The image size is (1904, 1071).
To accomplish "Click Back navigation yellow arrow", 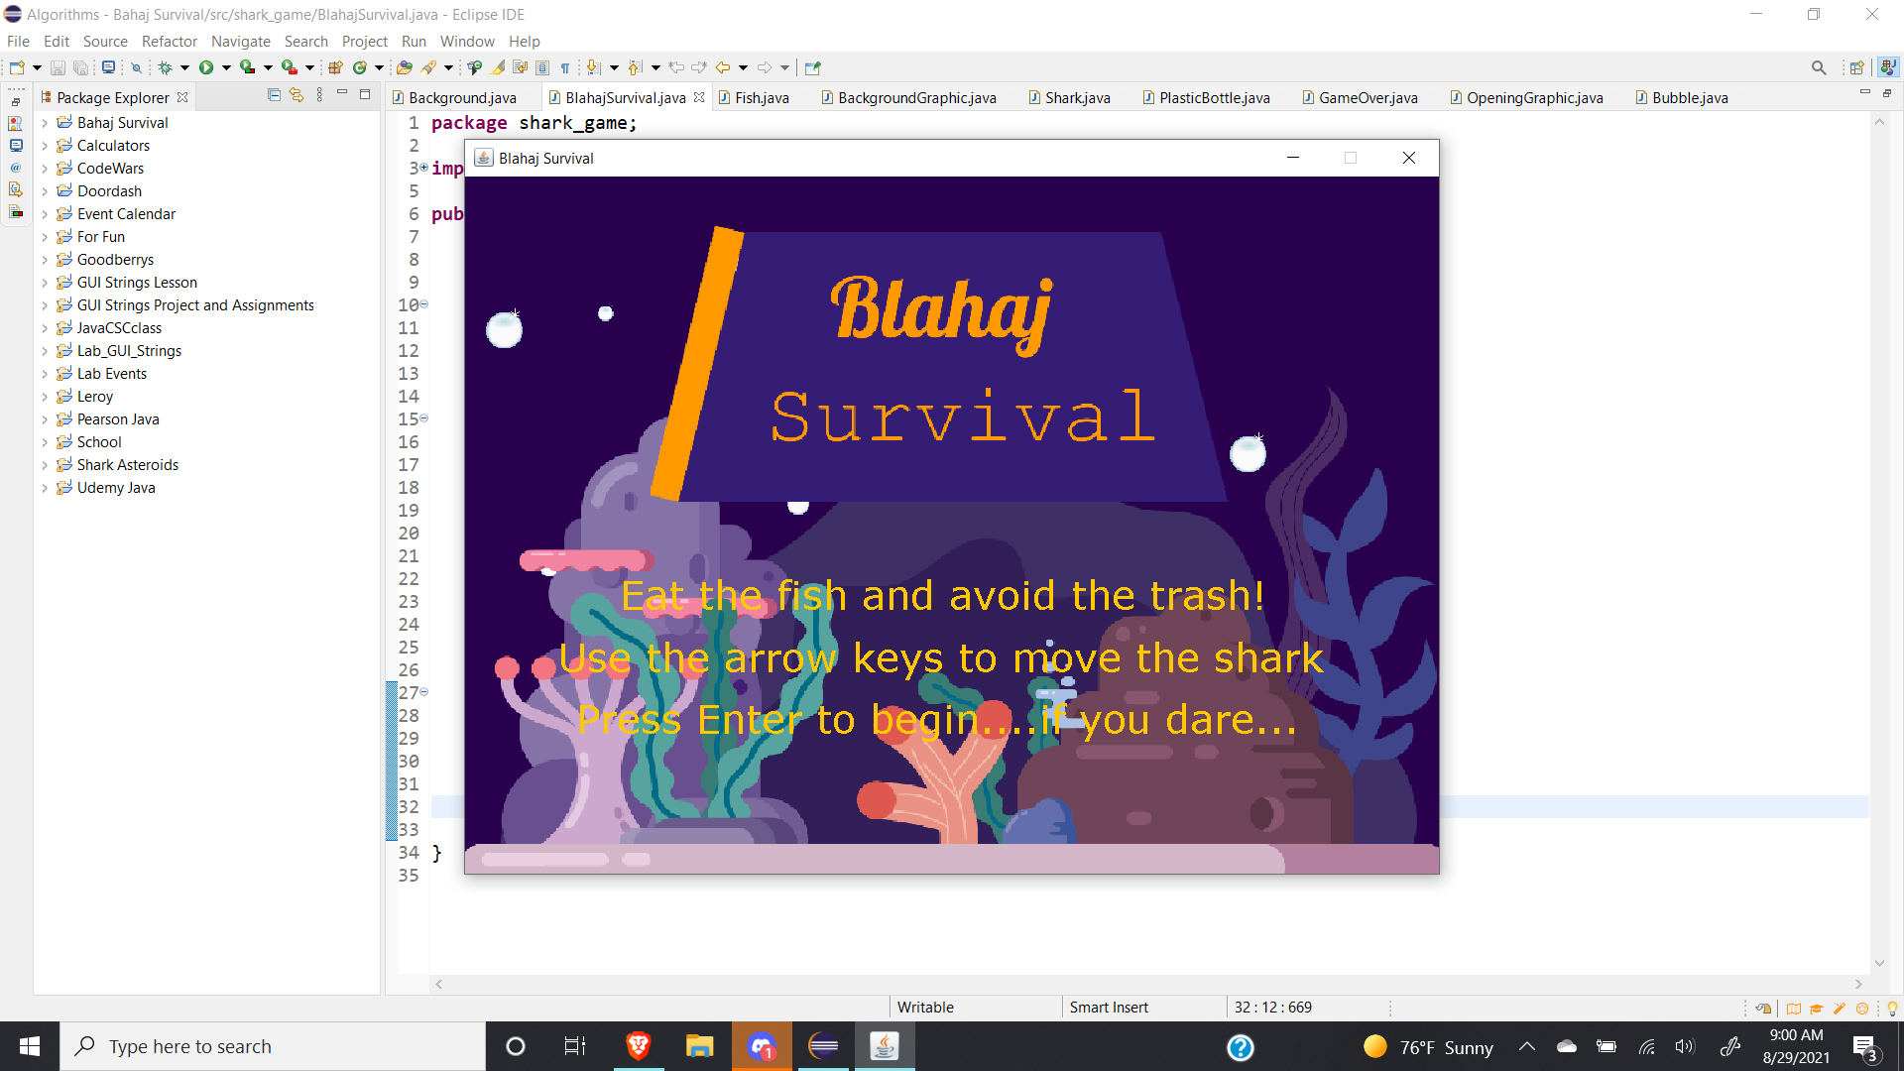I will click(723, 67).
